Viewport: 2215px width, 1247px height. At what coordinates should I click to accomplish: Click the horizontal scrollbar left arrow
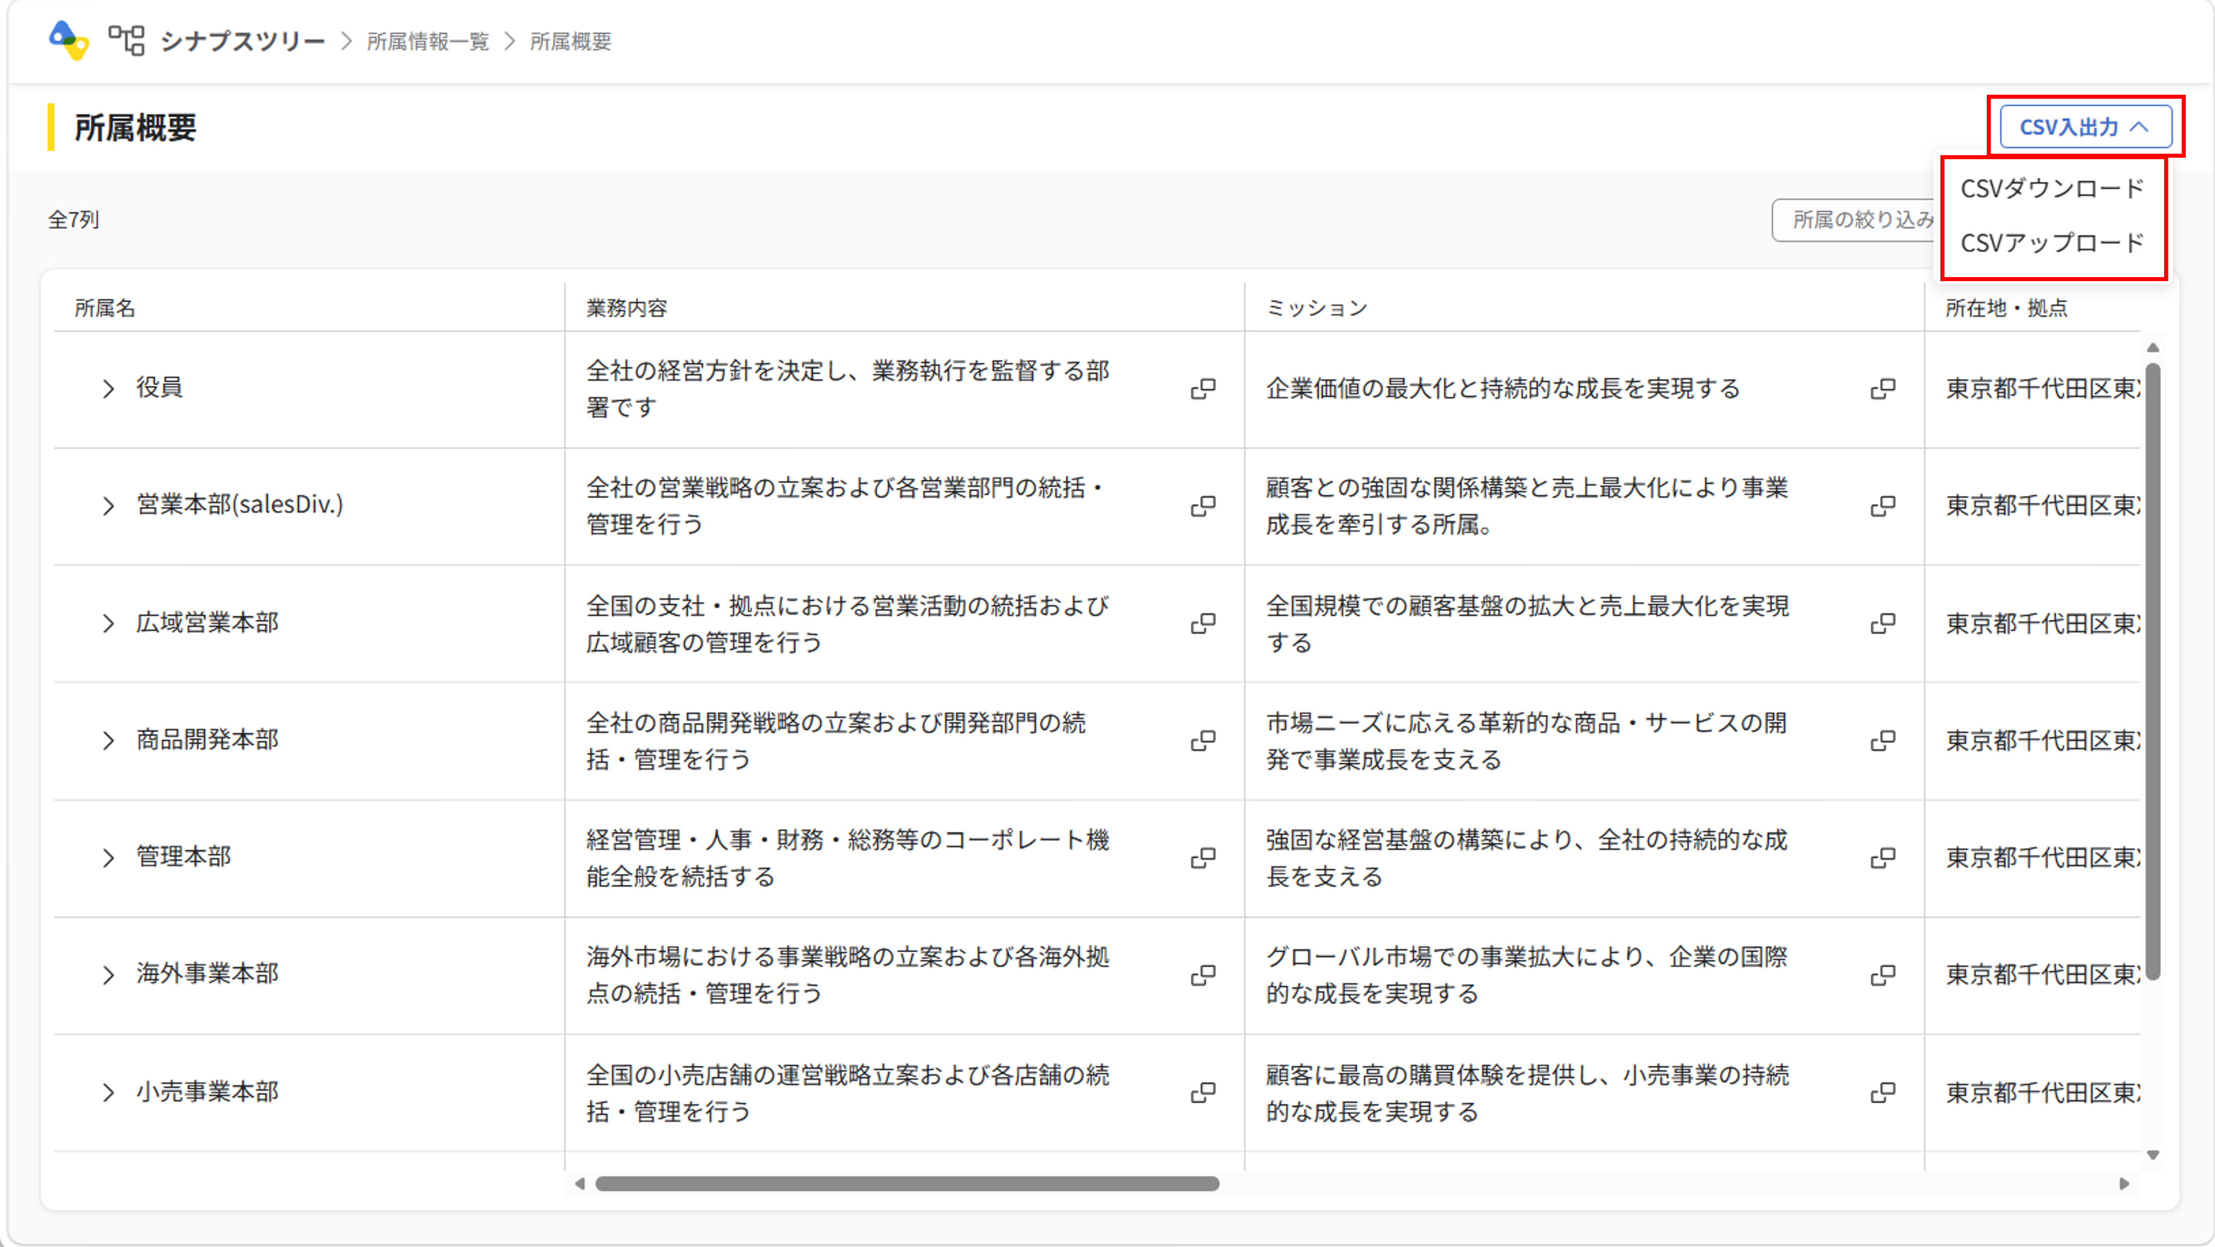pyautogui.click(x=579, y=1184)
